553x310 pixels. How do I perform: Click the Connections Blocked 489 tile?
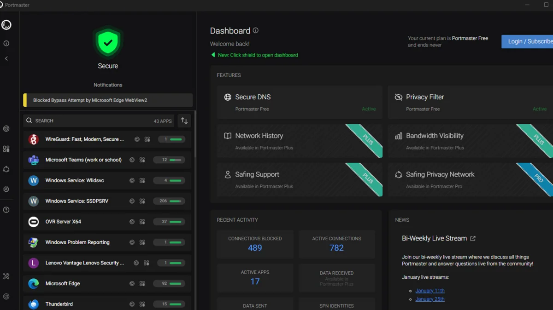coord(255,244)
